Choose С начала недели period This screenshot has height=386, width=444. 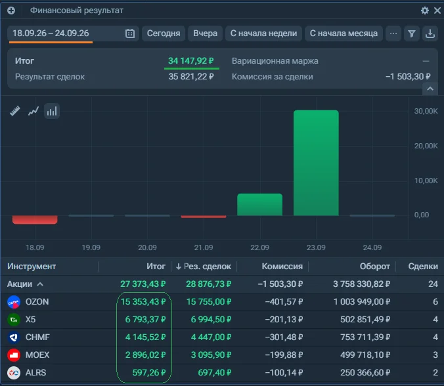pyautogui.click(x=263, y=33)
